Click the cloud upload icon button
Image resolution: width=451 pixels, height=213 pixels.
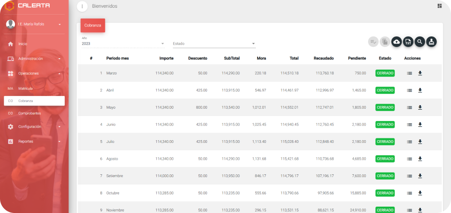(397, 42)
